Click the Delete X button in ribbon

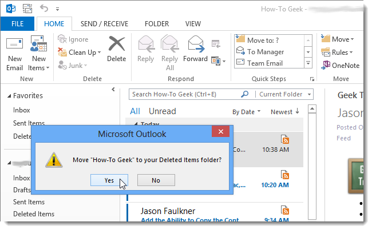tap(116, 50)
